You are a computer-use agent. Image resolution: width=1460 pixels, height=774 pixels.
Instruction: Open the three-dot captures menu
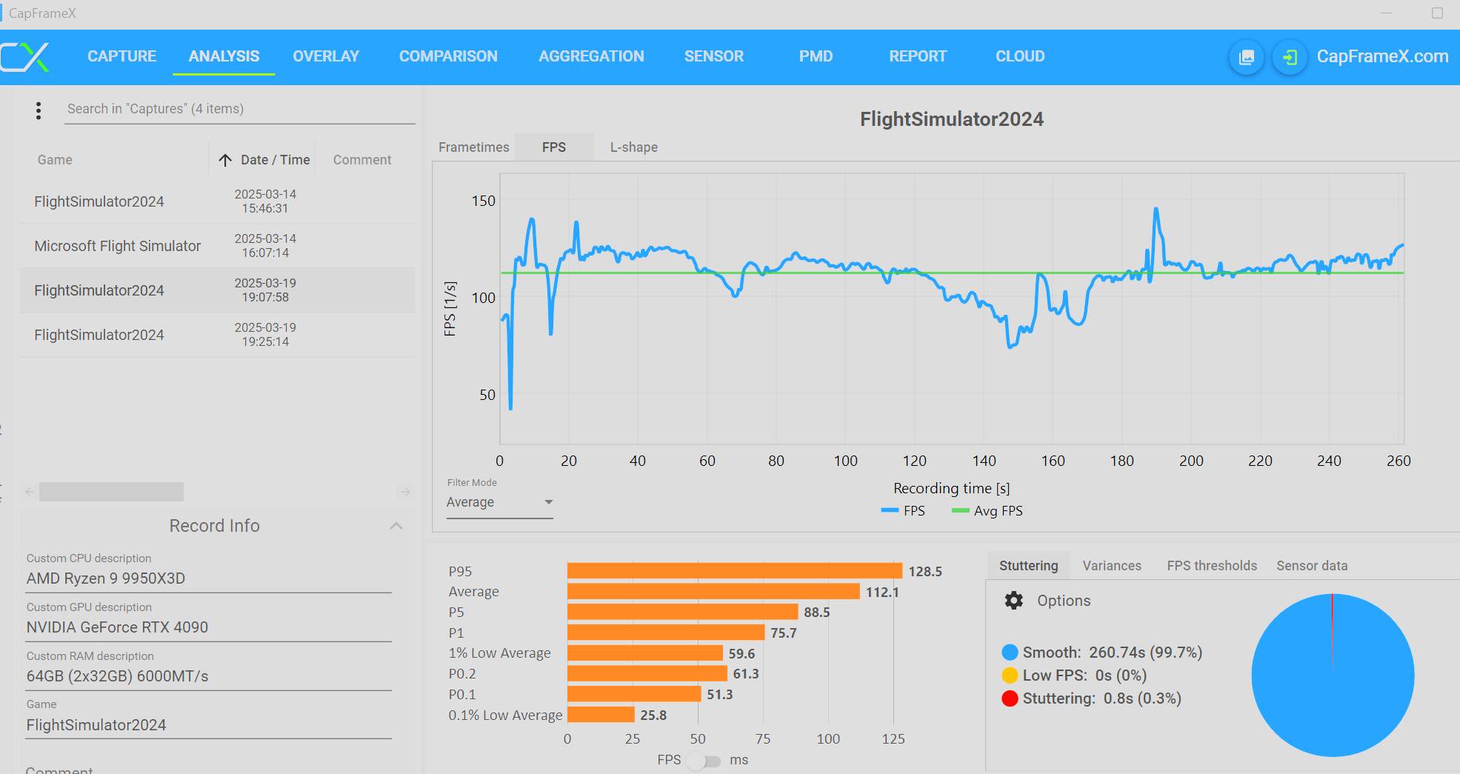(39, 110)
